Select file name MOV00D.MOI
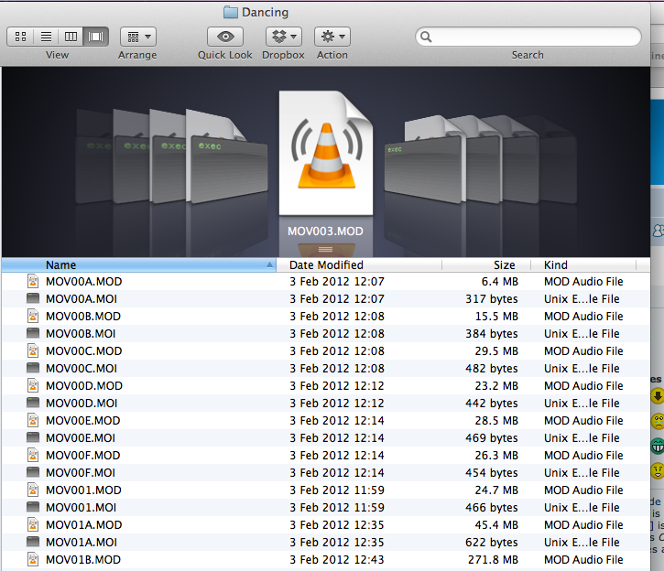 (82, 403)
